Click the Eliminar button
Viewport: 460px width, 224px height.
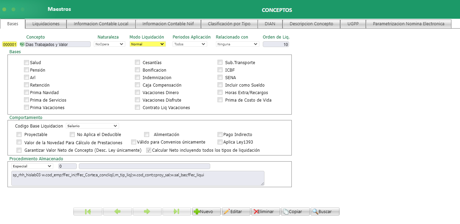266,211
